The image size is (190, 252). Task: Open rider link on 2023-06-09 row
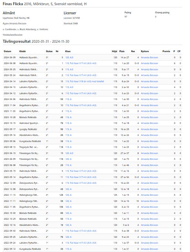[149, 159]
